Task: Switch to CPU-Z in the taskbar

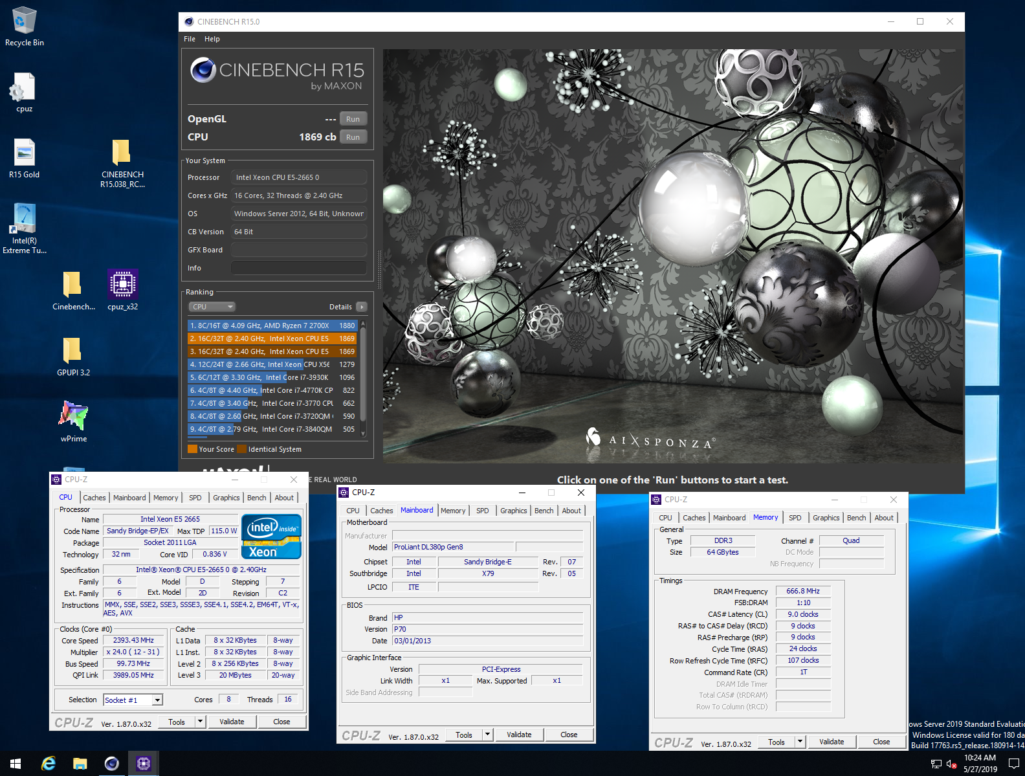Action: click(144, 764)
